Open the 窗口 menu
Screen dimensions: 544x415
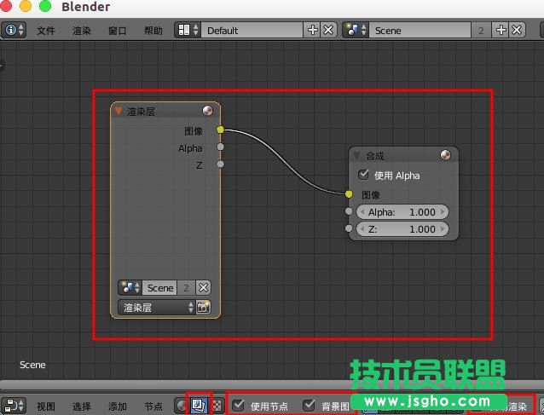pos(118,31)
